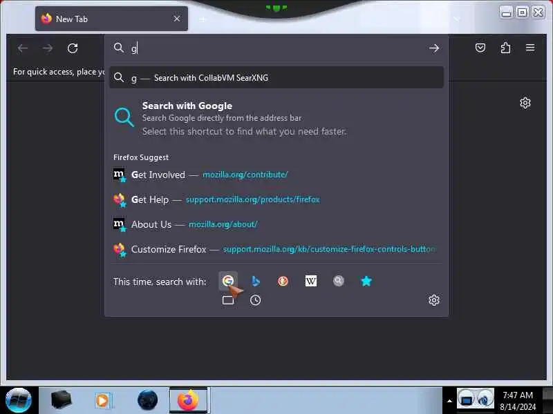Minimize the Firefox window

[x=507, y=13]
